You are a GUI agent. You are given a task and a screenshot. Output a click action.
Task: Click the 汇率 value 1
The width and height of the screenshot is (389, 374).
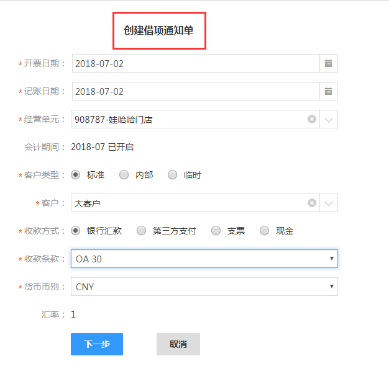click(73, 314)
